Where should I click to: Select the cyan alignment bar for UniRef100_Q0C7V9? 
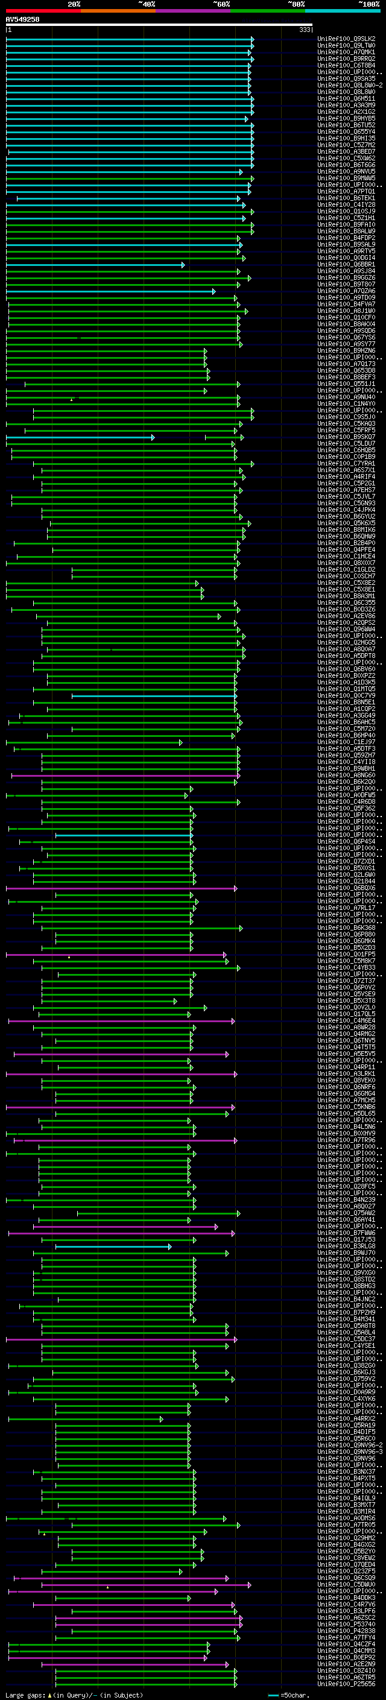[x=154, y=695]
